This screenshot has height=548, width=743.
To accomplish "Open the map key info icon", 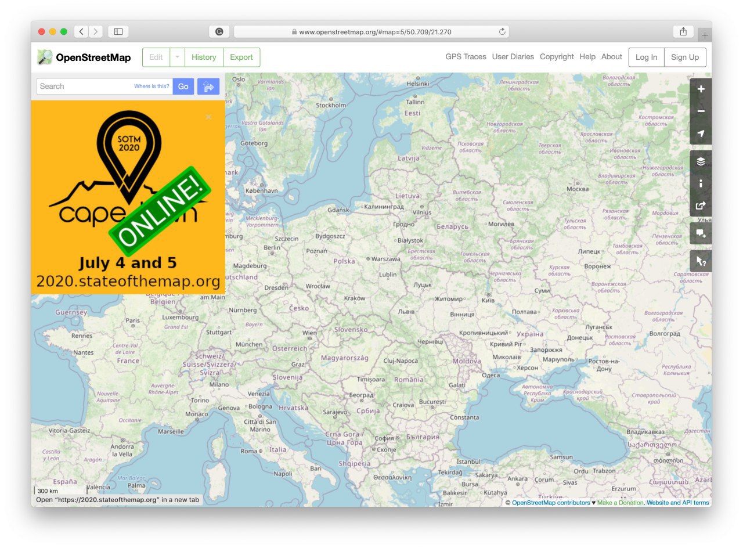I will point(701,183).
